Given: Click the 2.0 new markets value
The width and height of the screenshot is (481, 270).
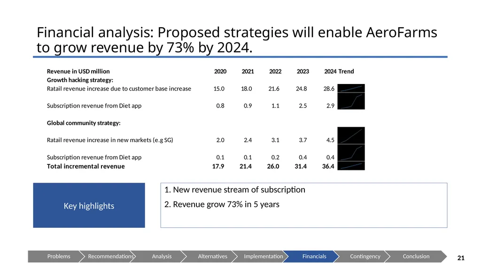Looking at the screenshot, I should coord(220,140).
